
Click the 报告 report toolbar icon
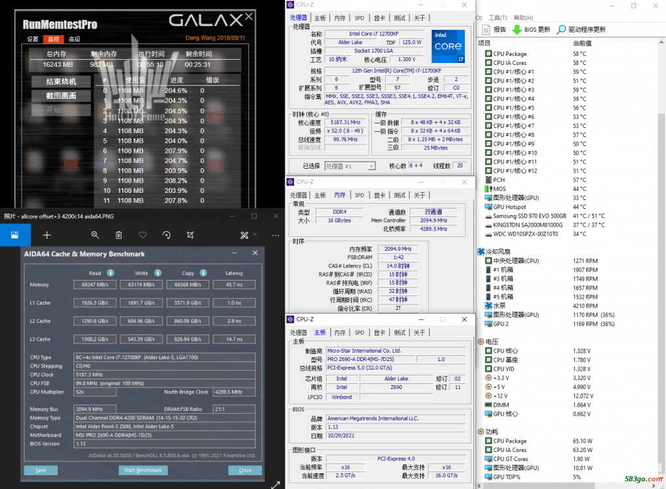486,30
